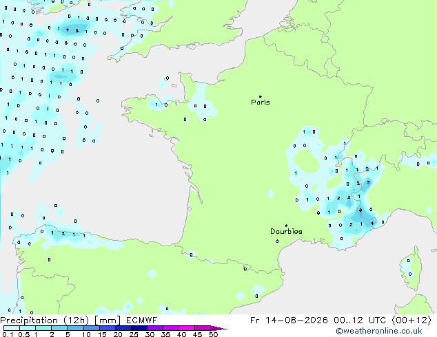The width and height of the screenshot is (437, 337).
Task: Click the '25' legend scale value
Action: pyautogui.click(x=134, y=334)
